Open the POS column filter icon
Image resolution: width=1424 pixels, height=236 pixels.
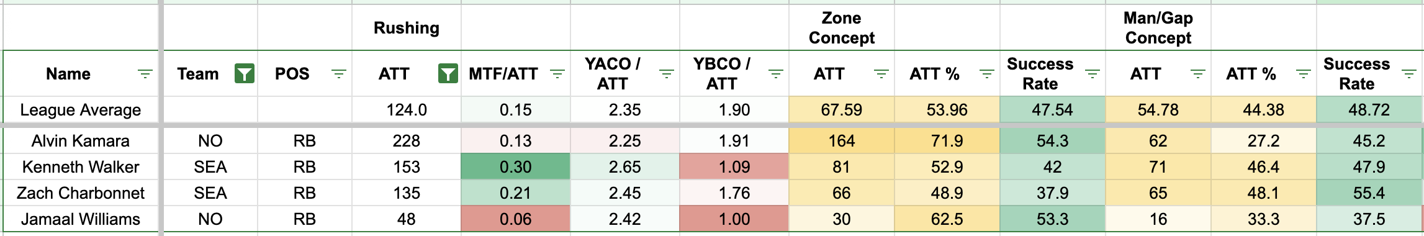pos(338,74)
